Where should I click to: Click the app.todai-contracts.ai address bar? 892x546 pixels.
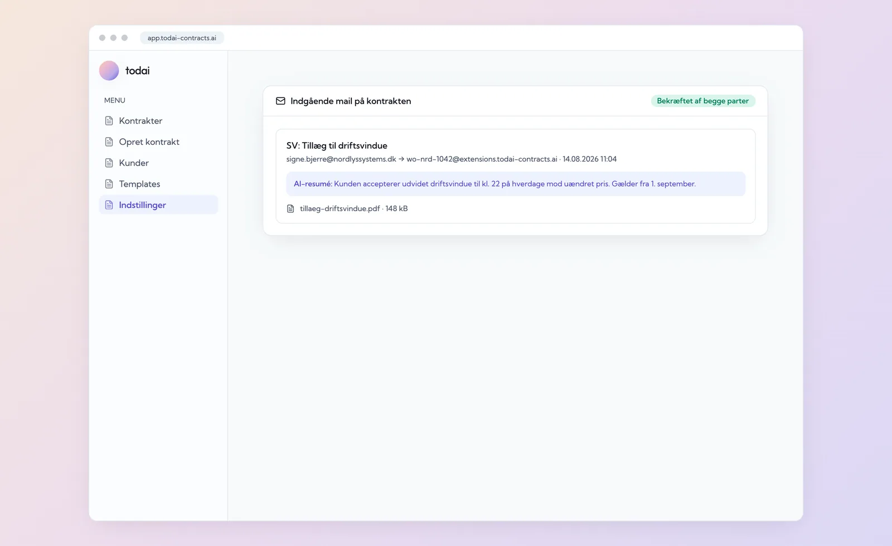pyautogui.click(x=182, y=38)
